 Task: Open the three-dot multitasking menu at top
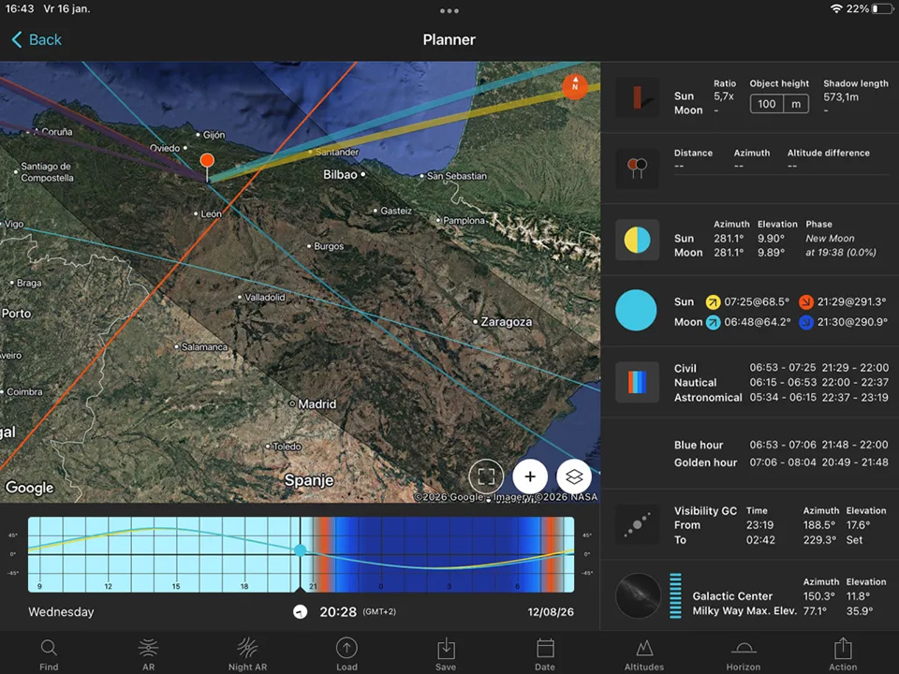point(449,11)
